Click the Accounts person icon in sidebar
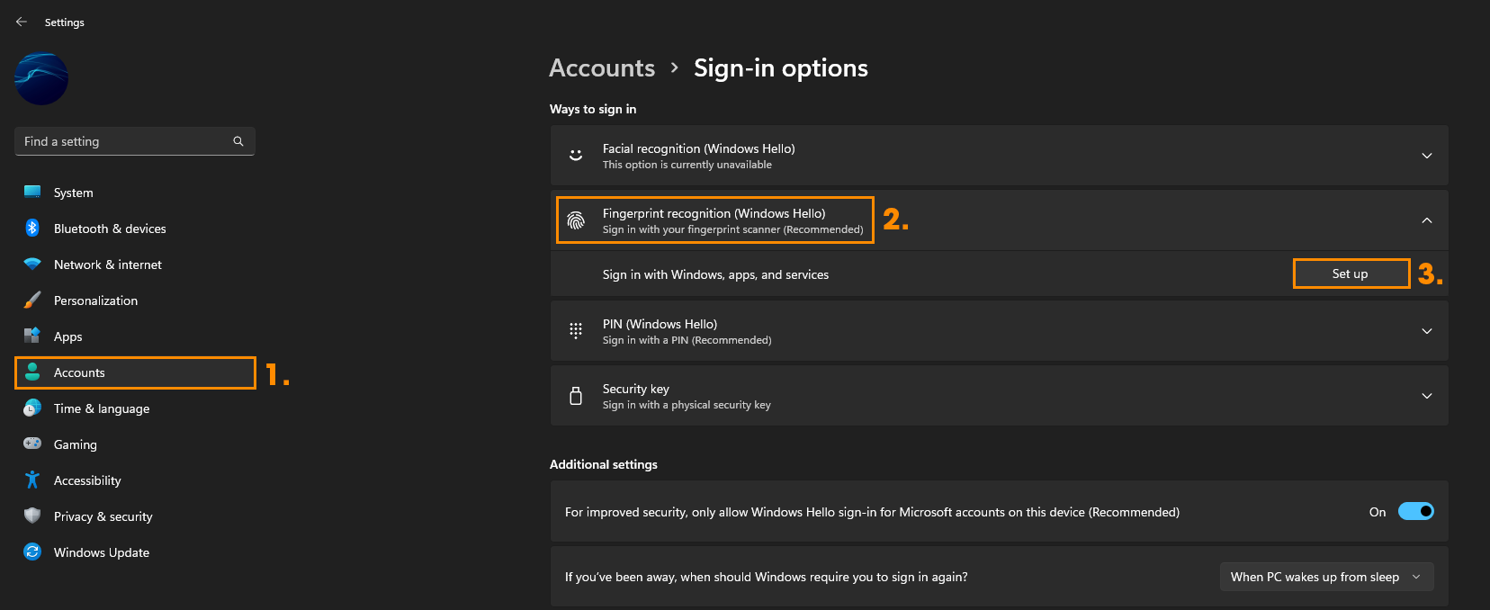 tap(32, 372)
